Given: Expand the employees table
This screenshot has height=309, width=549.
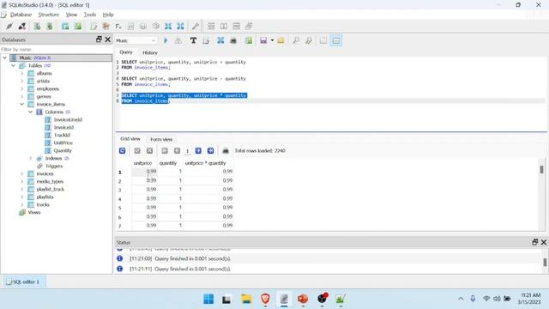Looking at the screenshot, I should (x=22, y=88).
